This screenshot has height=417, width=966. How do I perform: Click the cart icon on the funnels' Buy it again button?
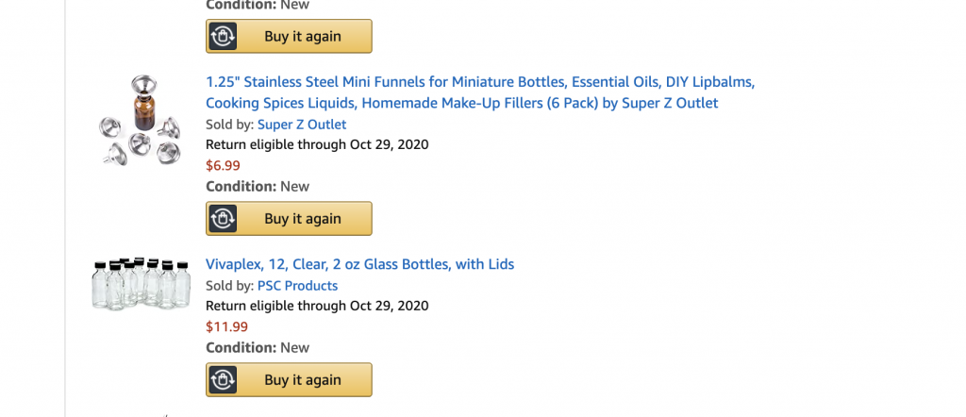pos(223,219)
